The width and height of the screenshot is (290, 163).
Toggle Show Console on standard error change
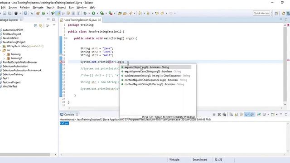[252, 115]
